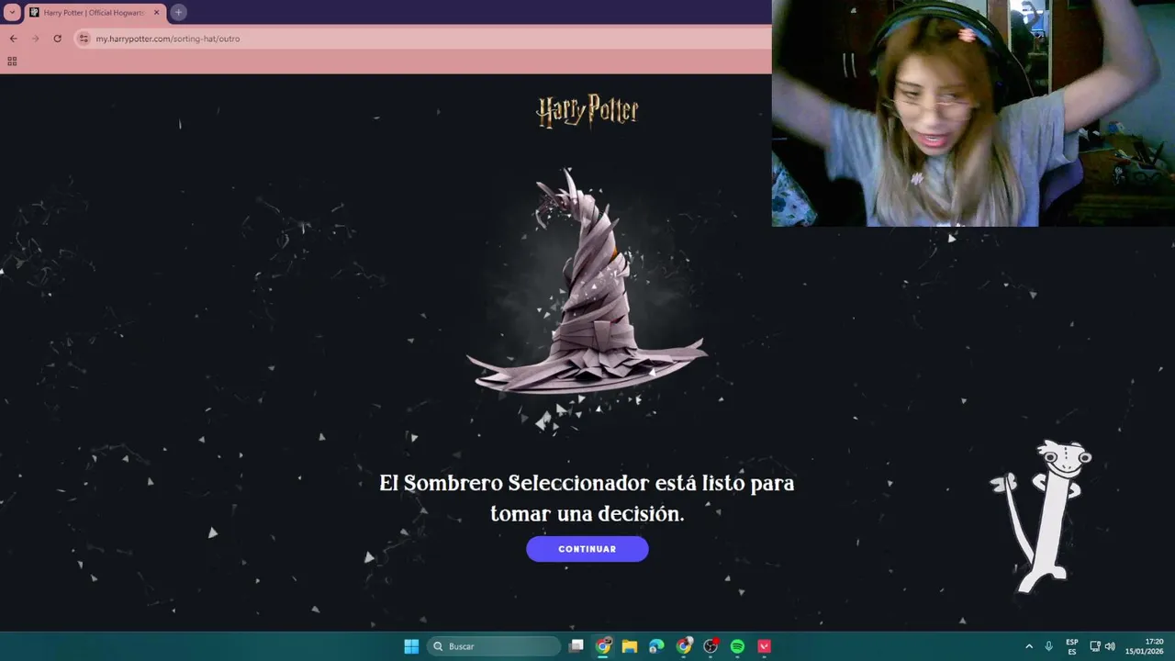Open Task View from the taskbar
The width and height of the screenshot is (1175, 661).
tap(576, 646)
